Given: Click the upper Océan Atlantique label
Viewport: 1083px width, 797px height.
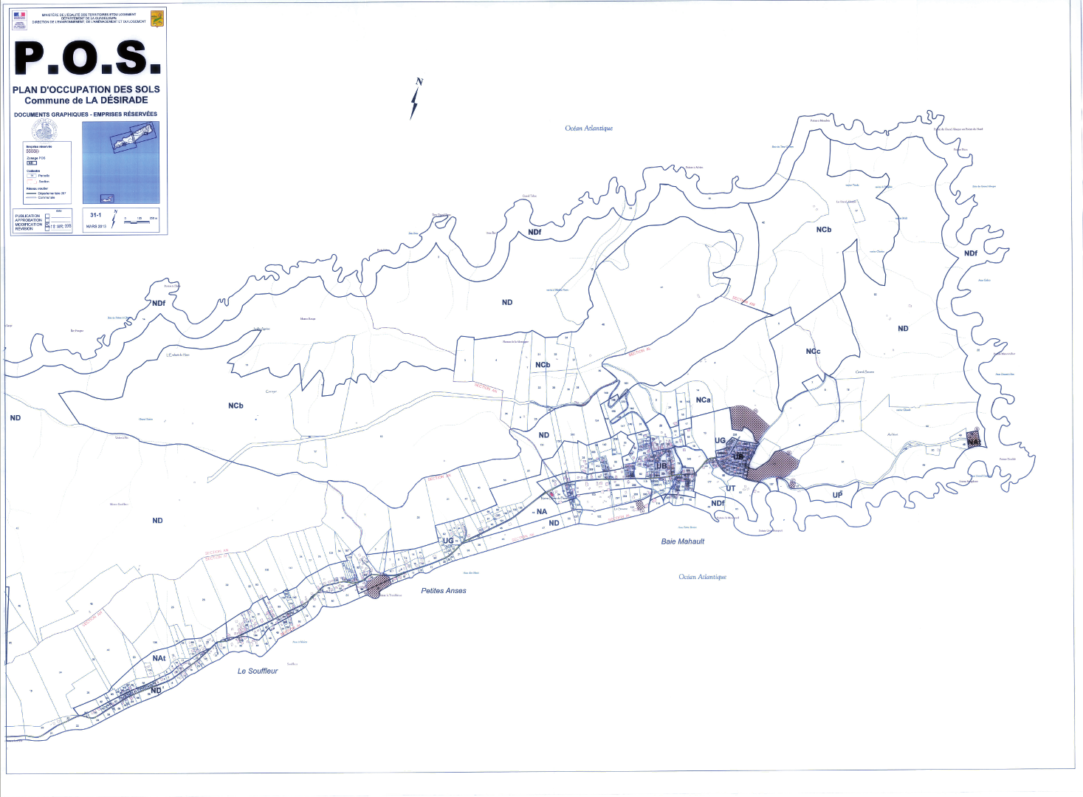Looking at the screenshot, I should [588, 129].
